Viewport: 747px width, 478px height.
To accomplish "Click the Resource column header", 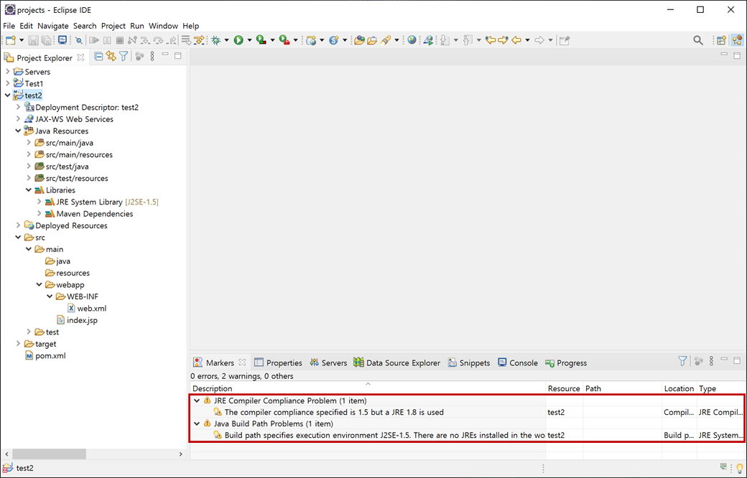I will tap(564, 388).
